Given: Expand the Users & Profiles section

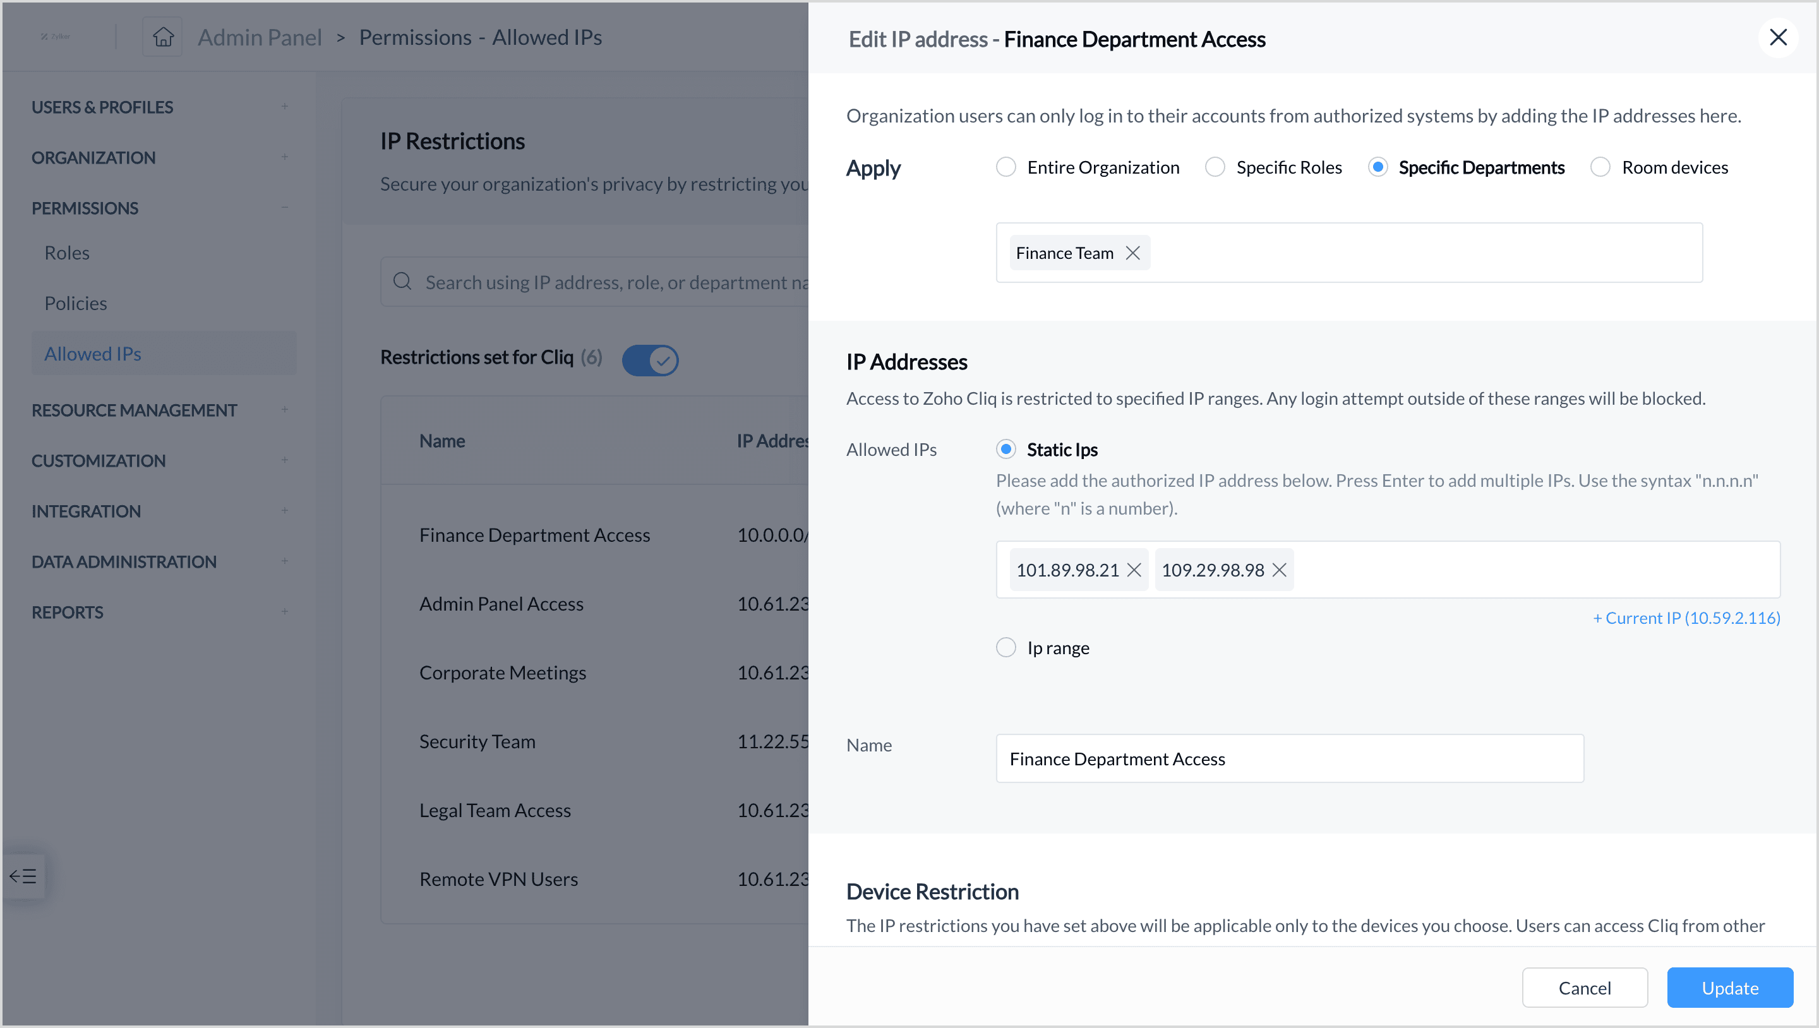Looking at the screenshot, I should pyautogui.click(x=285, y=107).
